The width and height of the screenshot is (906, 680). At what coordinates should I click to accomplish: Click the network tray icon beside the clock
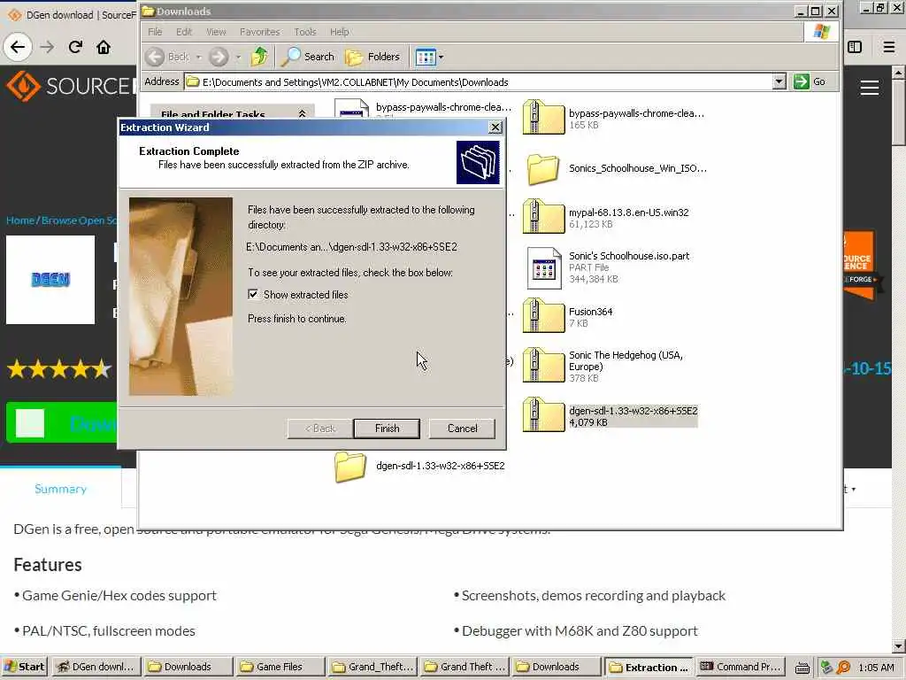[827, 667]
